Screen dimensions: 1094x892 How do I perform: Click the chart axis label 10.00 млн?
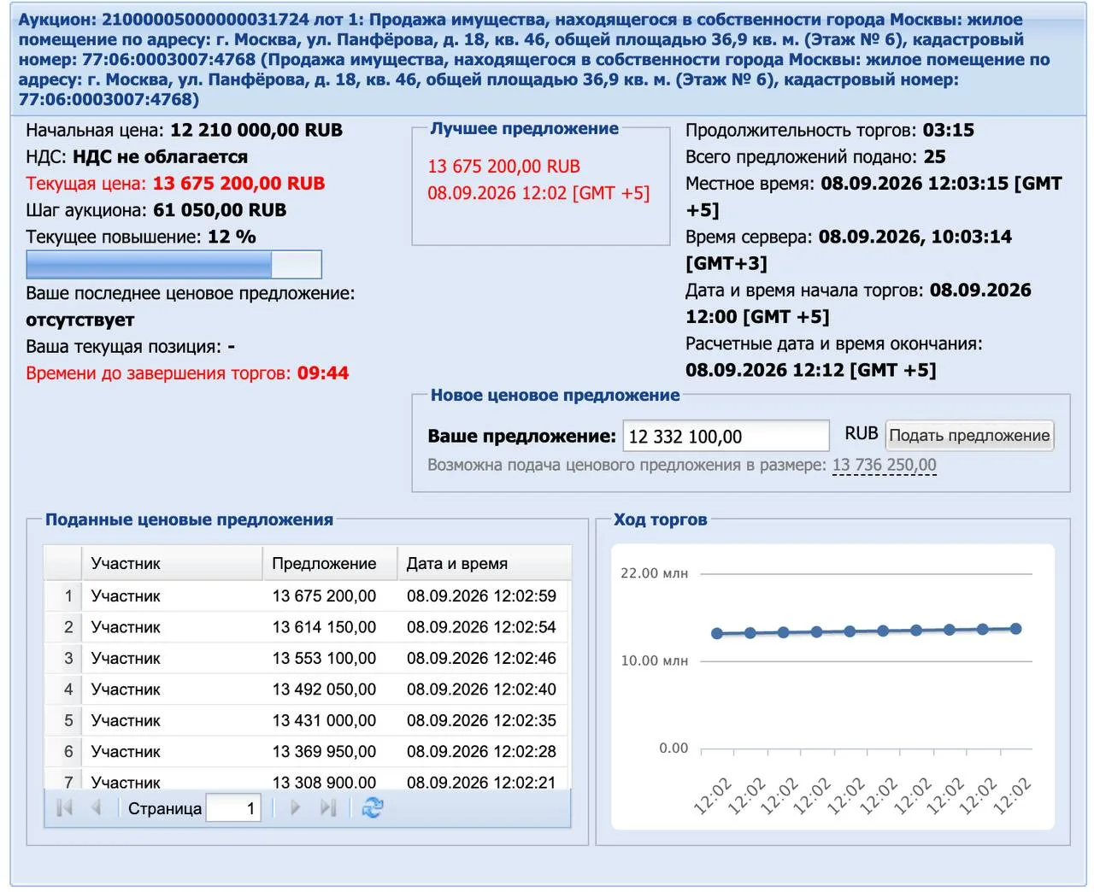[x=654, y=660]
